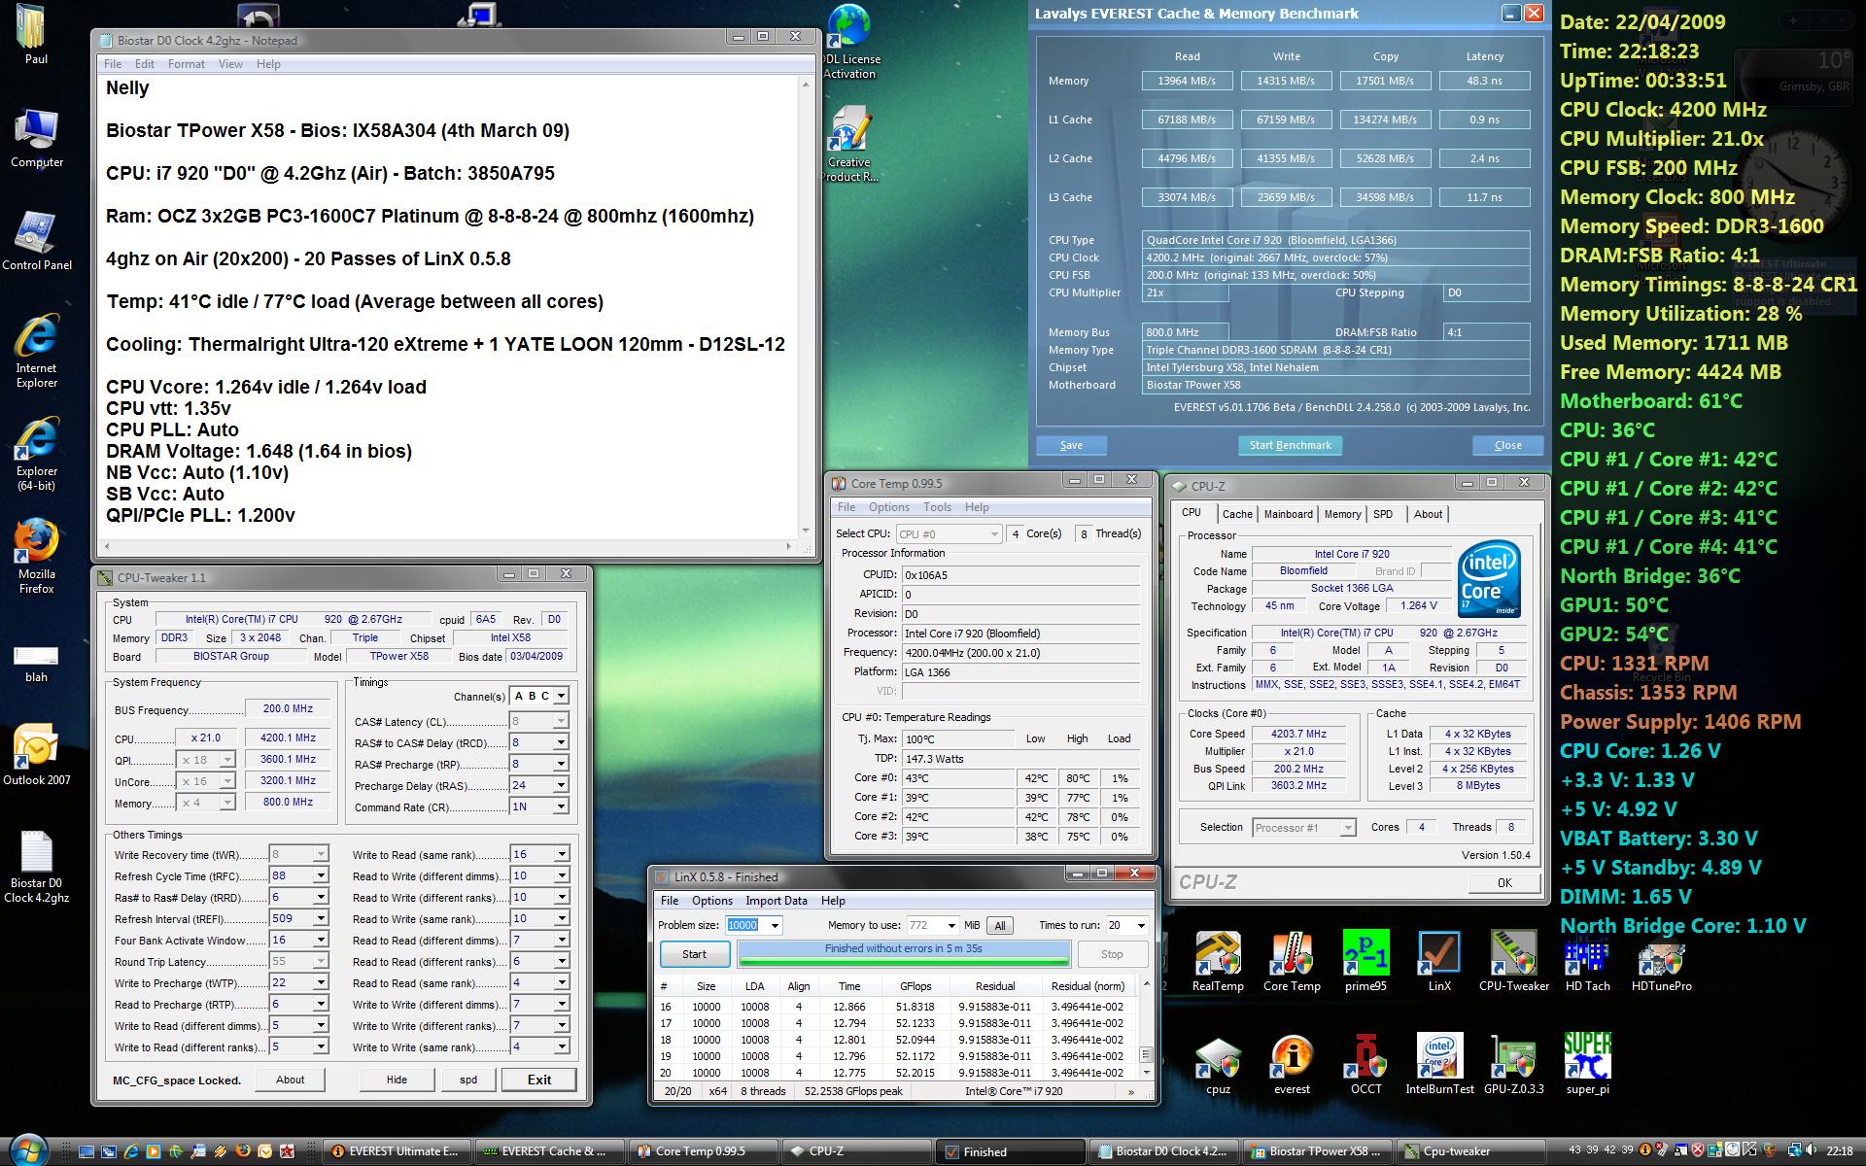The image size is (1866, 1166).
Task: Click the Start Benchmark button
Action: click(1290, 445)
